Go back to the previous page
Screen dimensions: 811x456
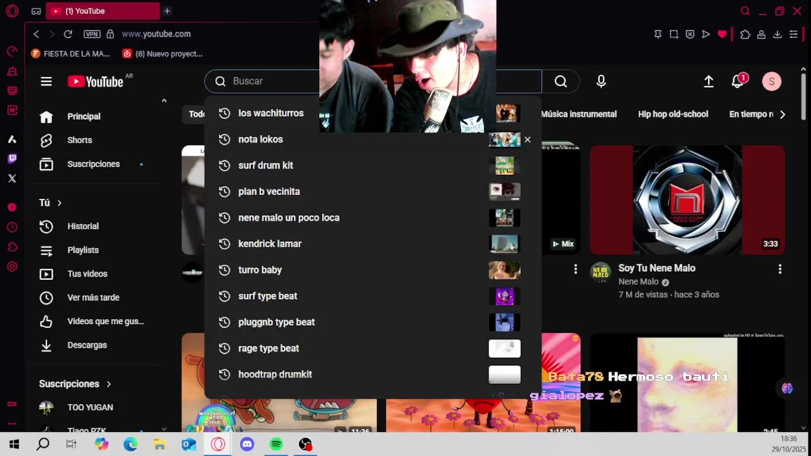tap(36, 34)
